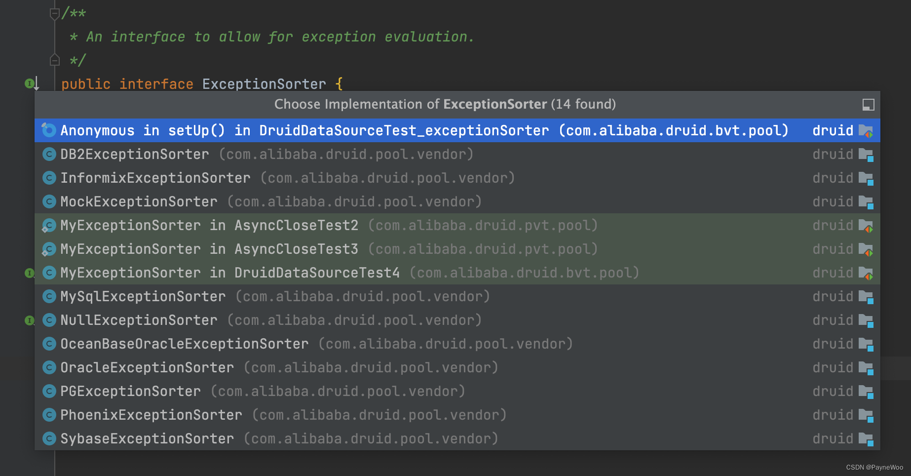Click class icon next to PhoenixExceptionSorter
Screen dimensions: 911x476
click(49, 415)
